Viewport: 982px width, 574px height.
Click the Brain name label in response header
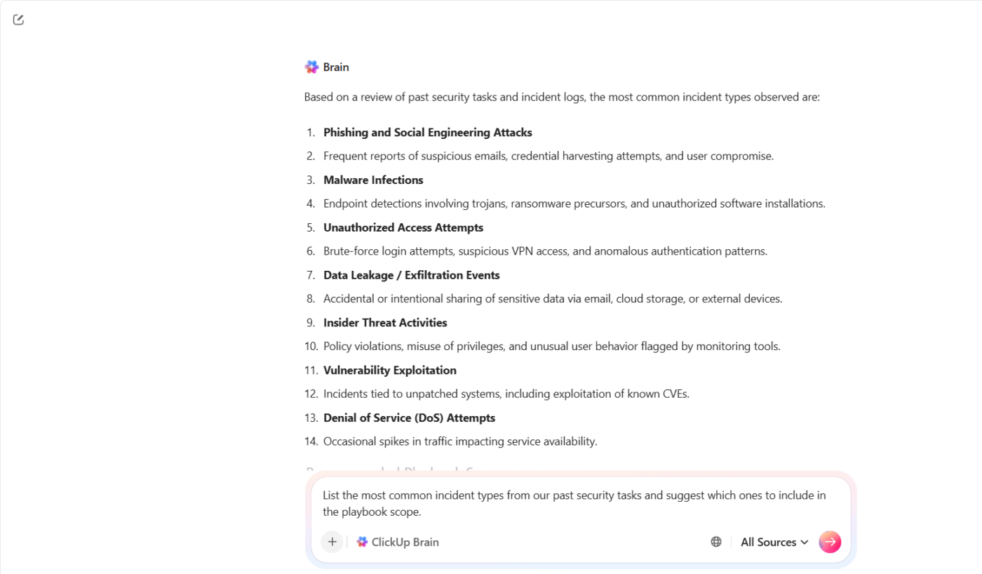[x=336, y=67]
